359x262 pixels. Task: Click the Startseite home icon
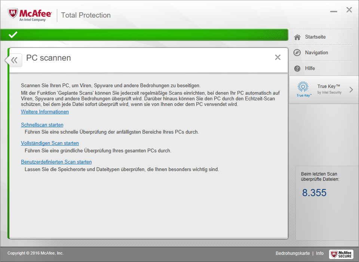pyautogui.click(x=297, y=37)
